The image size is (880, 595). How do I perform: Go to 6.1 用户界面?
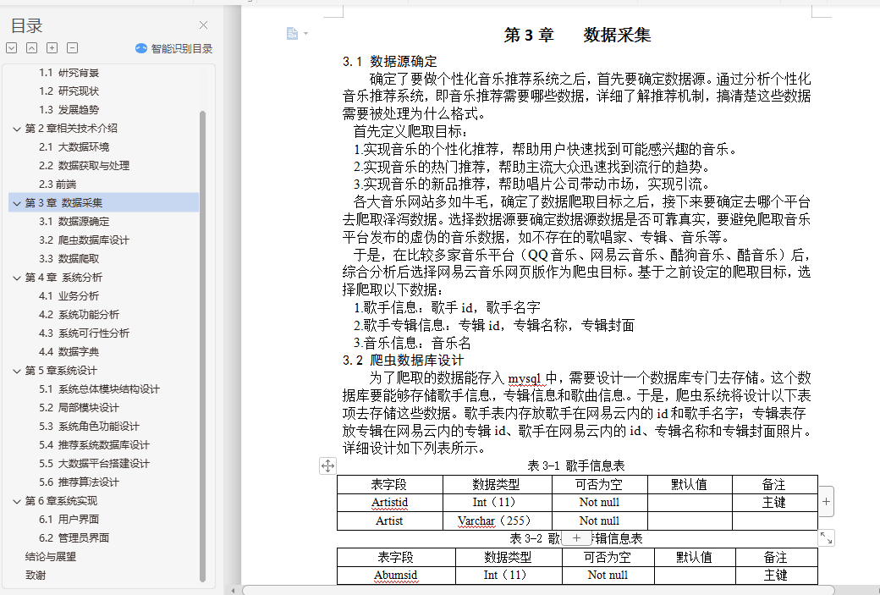click(x=69, y=519)
